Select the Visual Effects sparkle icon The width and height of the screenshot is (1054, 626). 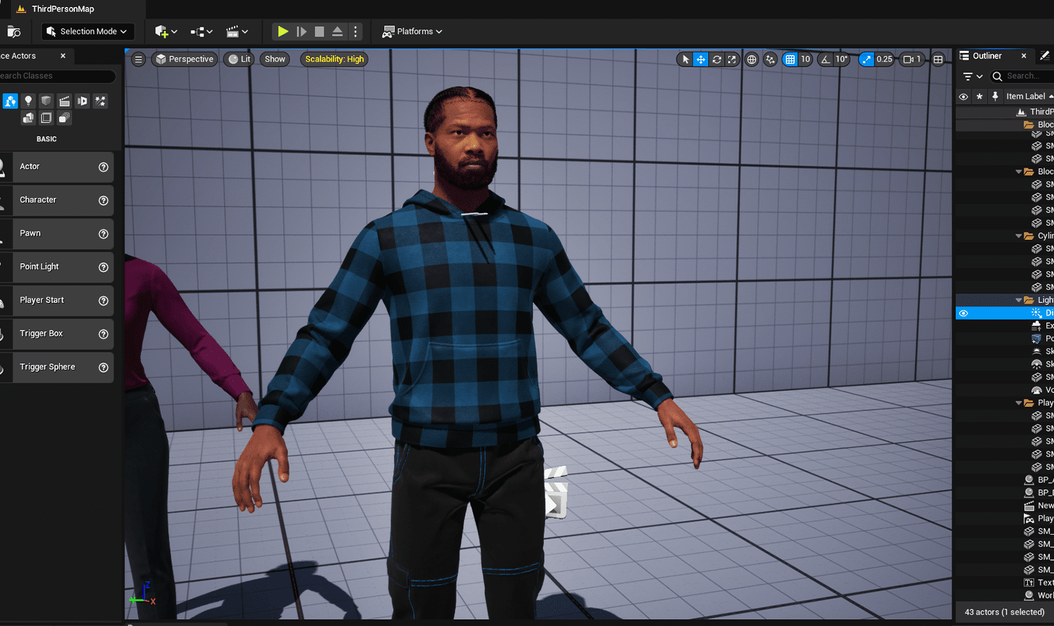tap(100, 101)
